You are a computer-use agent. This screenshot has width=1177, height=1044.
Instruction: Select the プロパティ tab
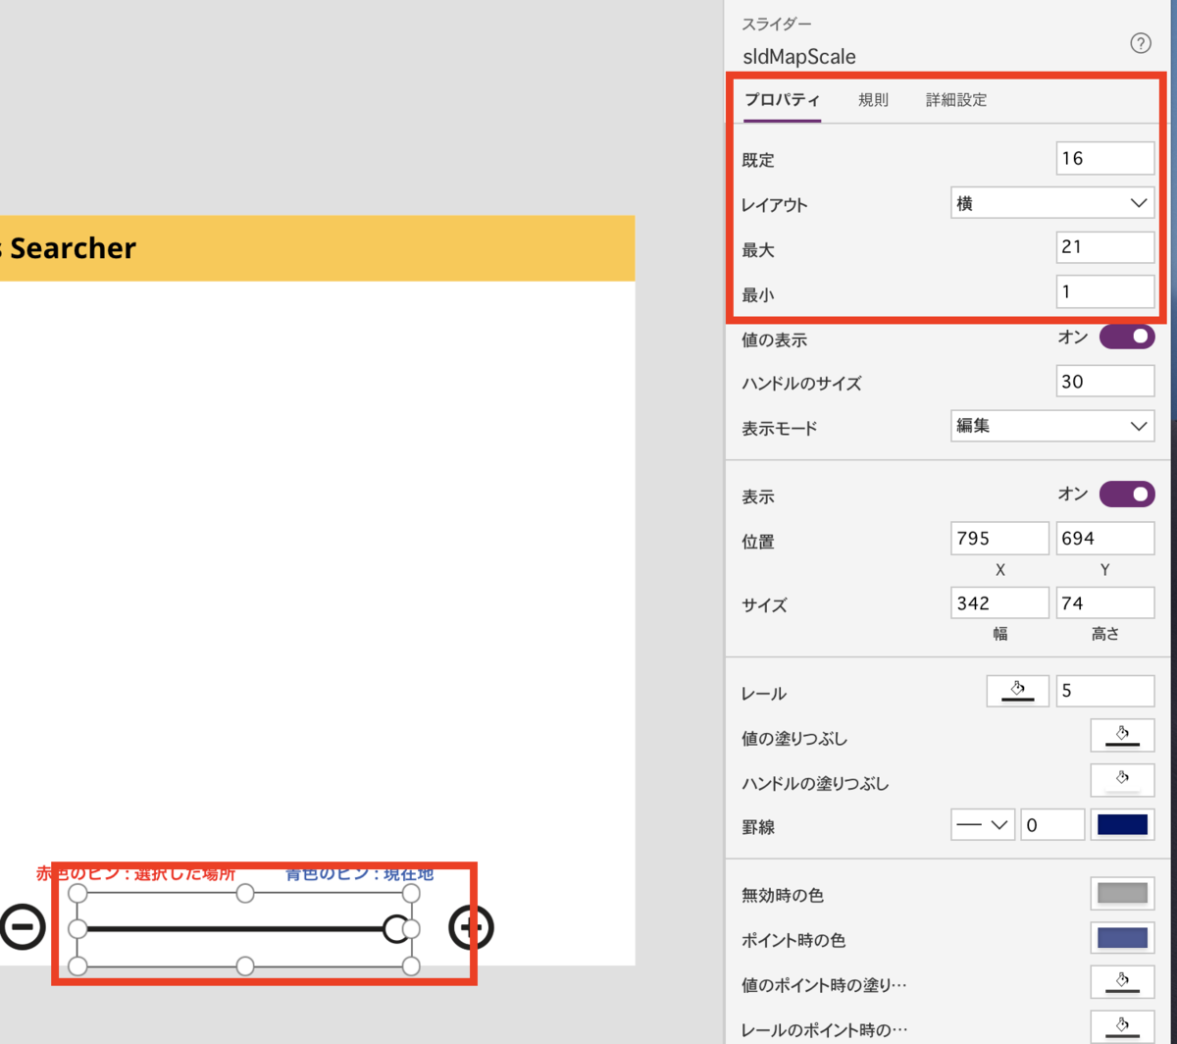[x=781, y=99]
